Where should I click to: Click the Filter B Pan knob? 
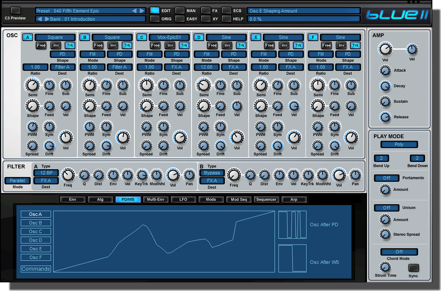coord(355,175)
